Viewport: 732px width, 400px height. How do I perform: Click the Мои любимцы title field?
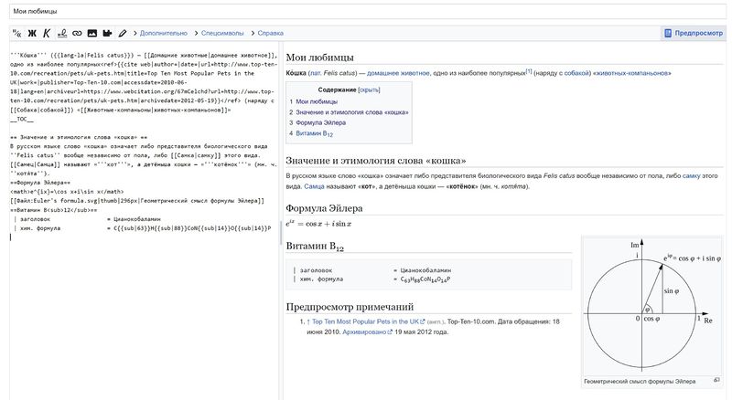(x=366, y=11)
